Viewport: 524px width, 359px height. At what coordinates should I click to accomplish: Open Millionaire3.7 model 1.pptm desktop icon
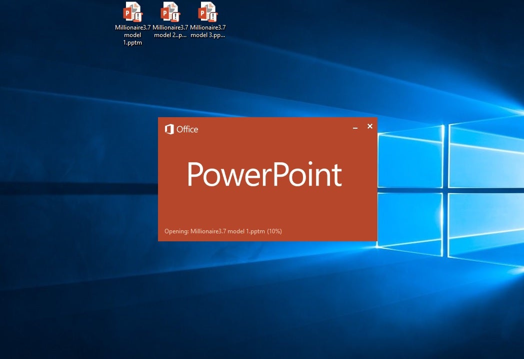(132, 12)
